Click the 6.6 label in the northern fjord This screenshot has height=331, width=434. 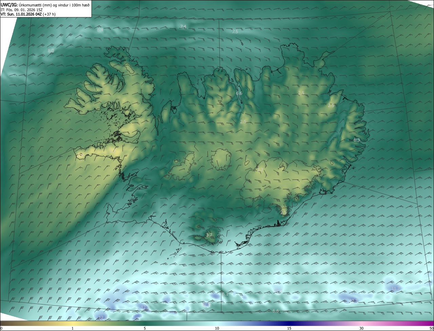click(x=239, y=93)
